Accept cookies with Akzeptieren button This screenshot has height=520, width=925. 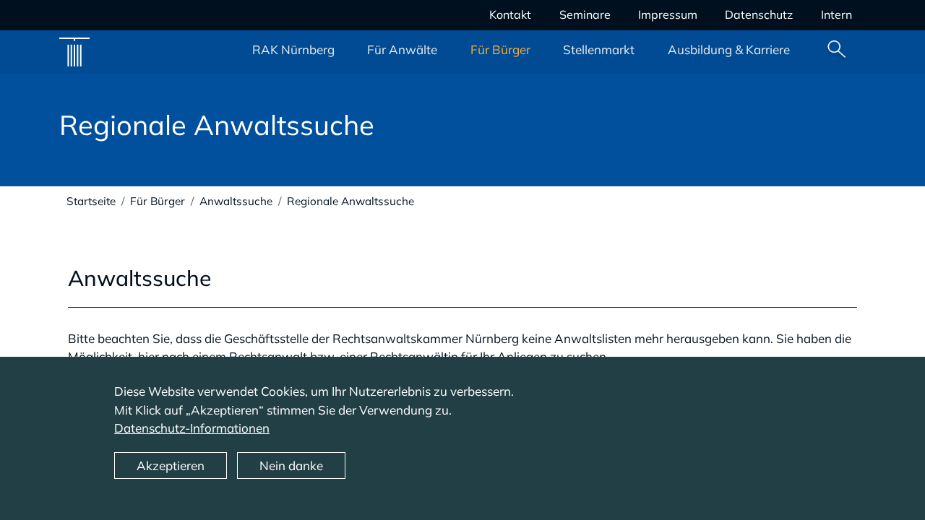(171, 466)
